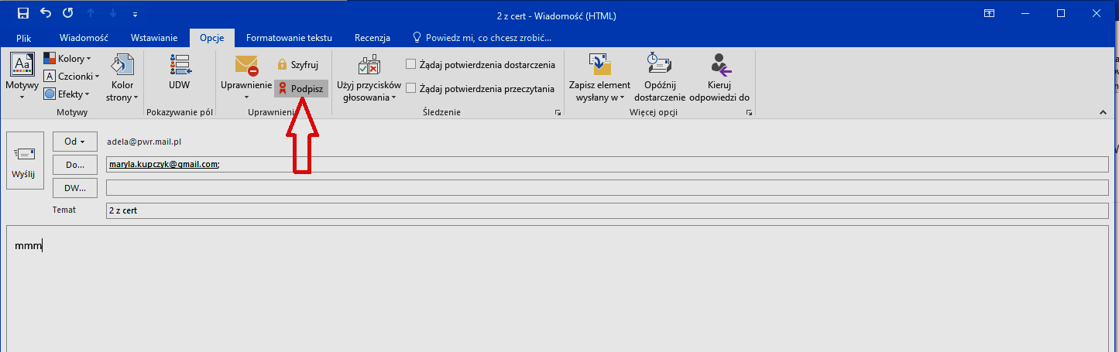Open the Od sender dropdown
This screenshot has height=352, width=1119.
pos(74,142)
